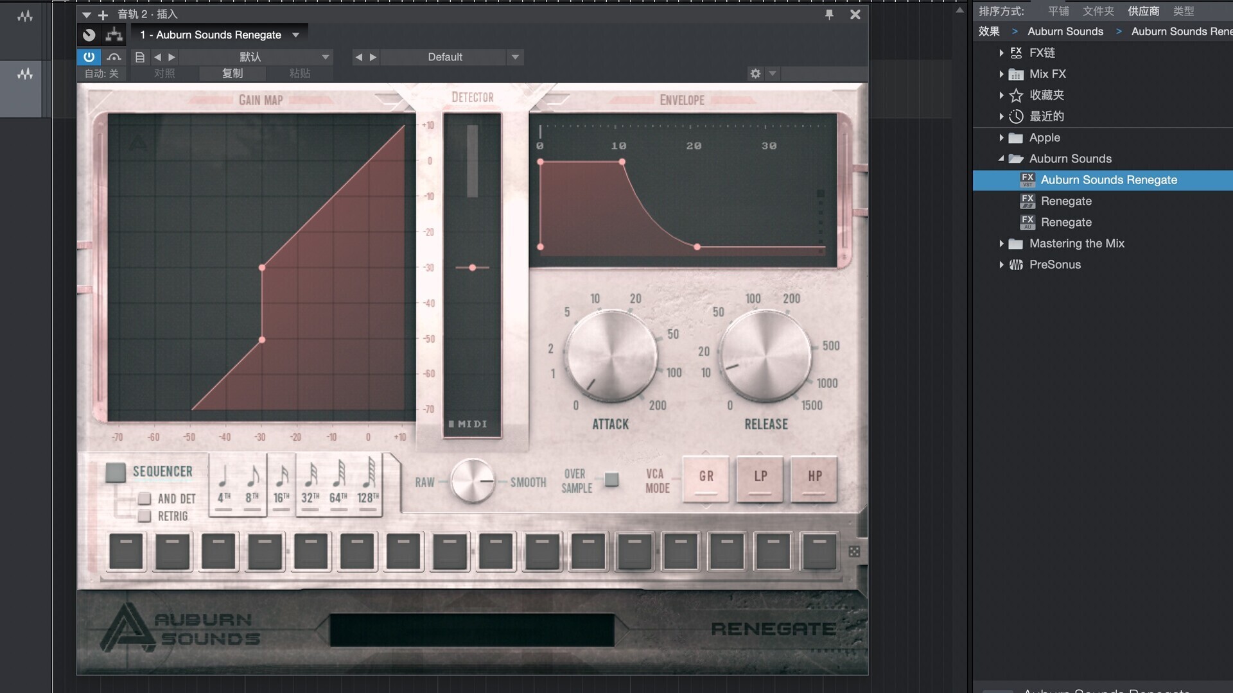Toggle the GR VCA mode button
Image resolution: width=1233 pixels, height=693 pixels.
tap(706, 479)
